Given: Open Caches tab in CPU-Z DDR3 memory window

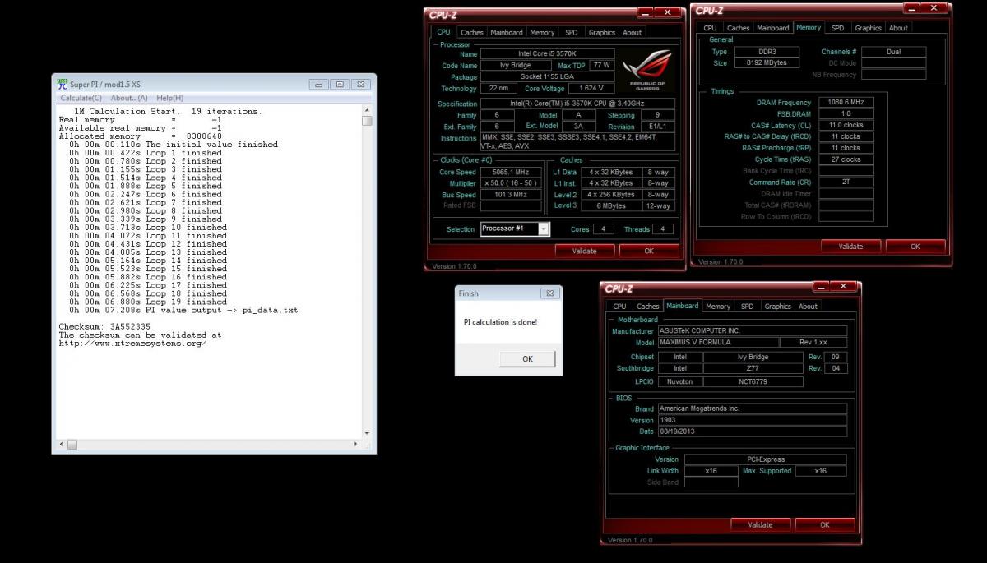Looking at the screenshot, I should (738, 28).
